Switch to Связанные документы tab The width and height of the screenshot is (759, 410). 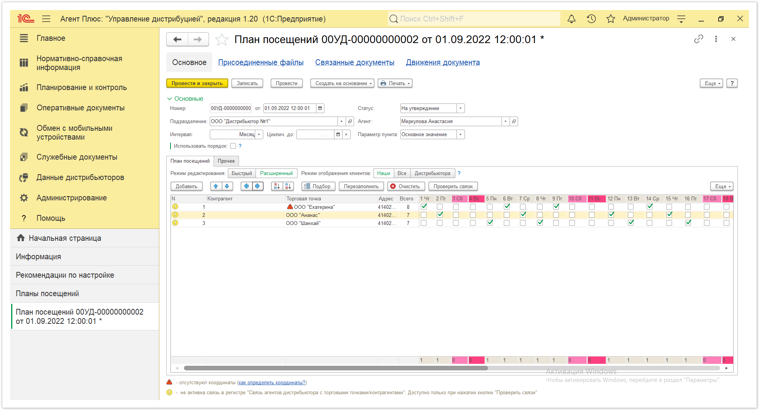355,63
